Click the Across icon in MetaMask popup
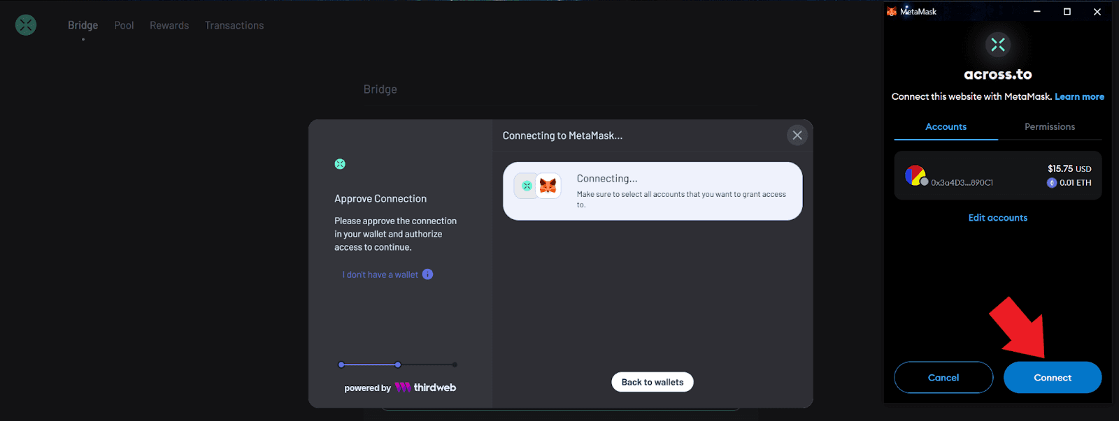 click(997, 45)
